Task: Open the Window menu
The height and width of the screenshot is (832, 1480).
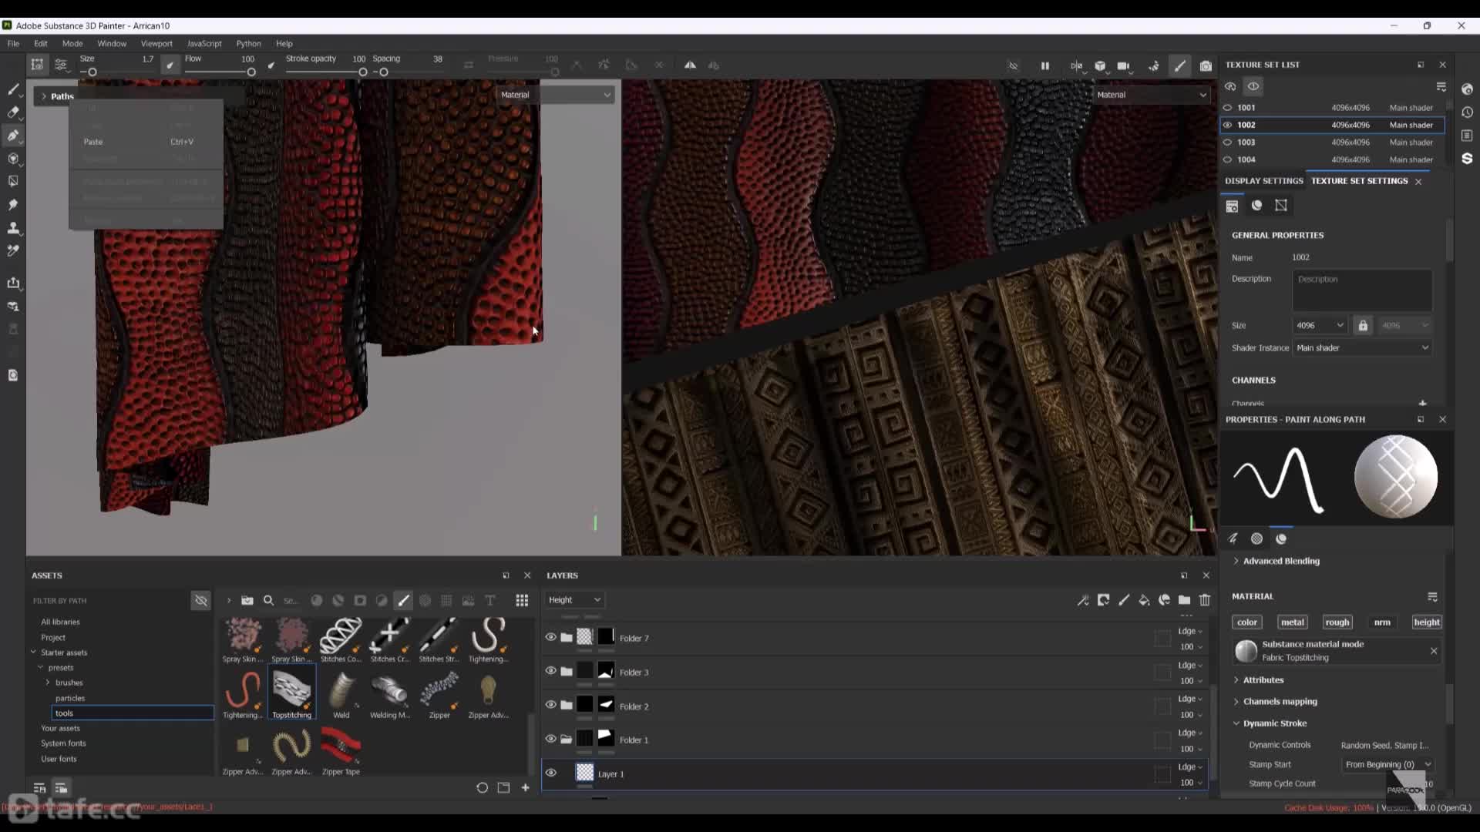Action: [112, 44]
